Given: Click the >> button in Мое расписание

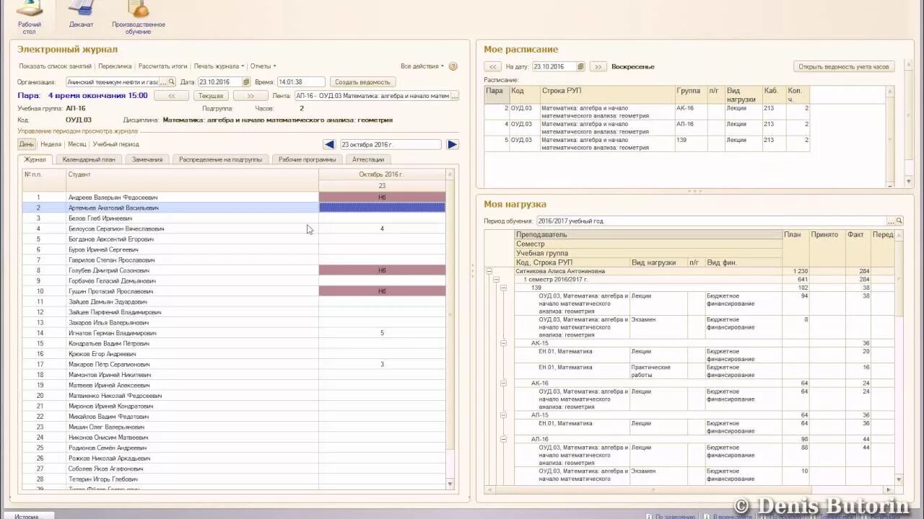Looking at the screenshot, I should click(598, 67).
